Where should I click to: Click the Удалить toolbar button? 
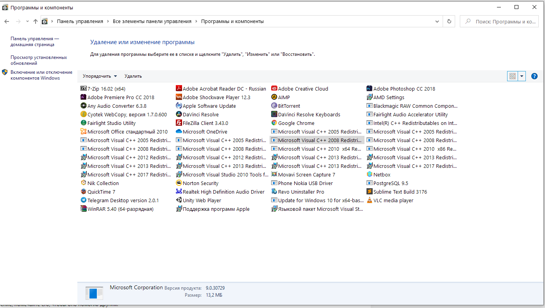pyautogui.click(x=133, y=76)
